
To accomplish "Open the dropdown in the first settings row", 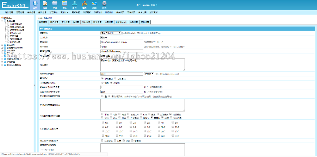I will click(x=111, y=33).
